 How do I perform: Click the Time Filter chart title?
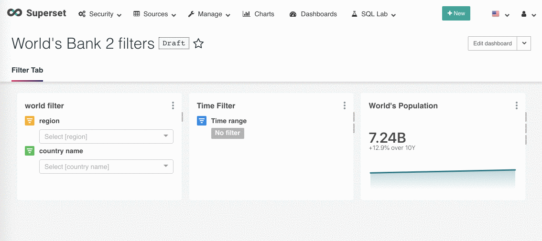click(216, 106)
